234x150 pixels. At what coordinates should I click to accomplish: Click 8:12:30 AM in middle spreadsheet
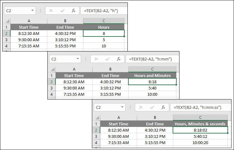(x=74, y=82)
